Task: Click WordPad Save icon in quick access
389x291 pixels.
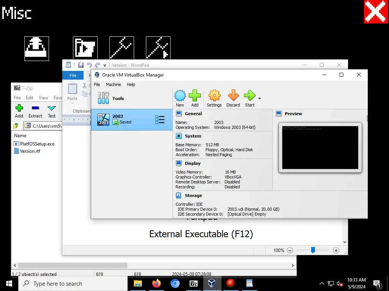Action: tap(81, 65)
